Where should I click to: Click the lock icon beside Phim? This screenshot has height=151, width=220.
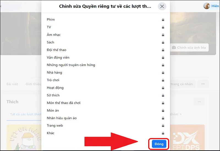[x=163, y=19]
